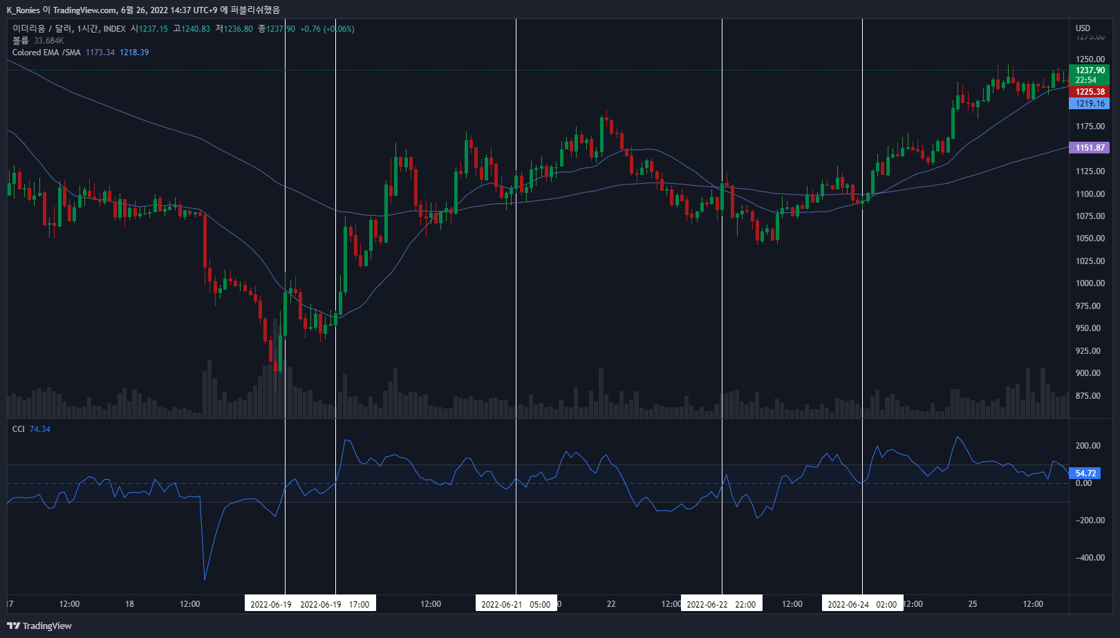Click the purple 1151.87 EMA price label
Viewport: 1120px width, 638px height.
tap(1089, 147)
